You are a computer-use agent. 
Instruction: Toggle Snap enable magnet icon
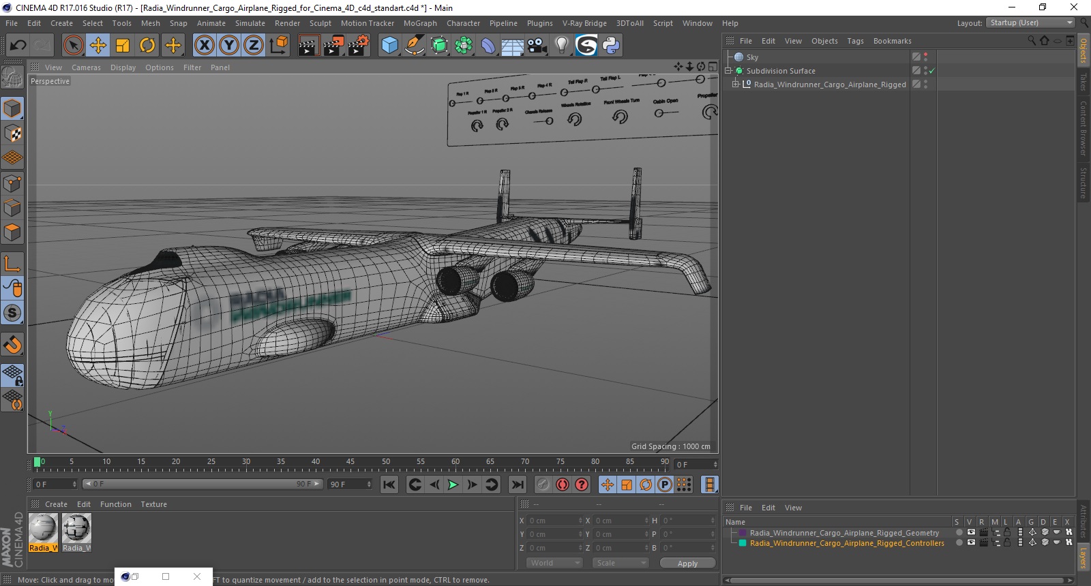(12, 345)
